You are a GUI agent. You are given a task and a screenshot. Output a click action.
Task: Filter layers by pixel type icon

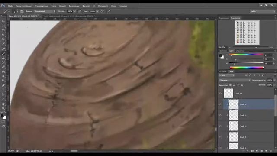coord(246,75)
